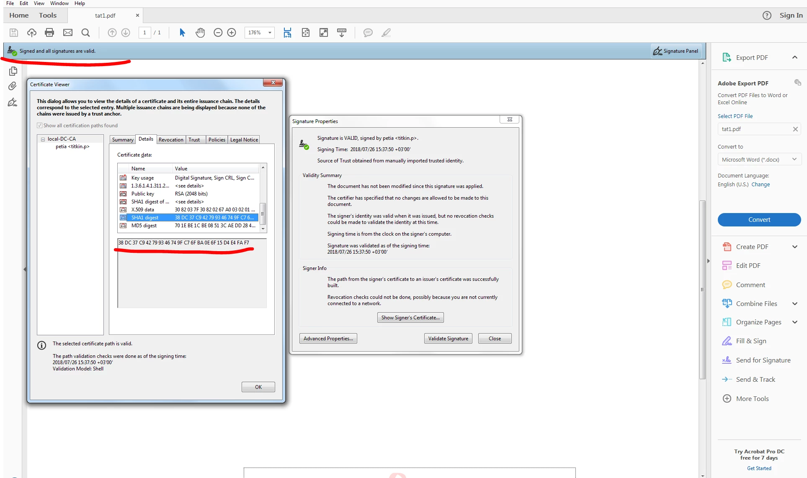Screen dimensions: 807x478
Task: Open the Signature Panel
Action: pyautogui.click(x=676, y=51)
